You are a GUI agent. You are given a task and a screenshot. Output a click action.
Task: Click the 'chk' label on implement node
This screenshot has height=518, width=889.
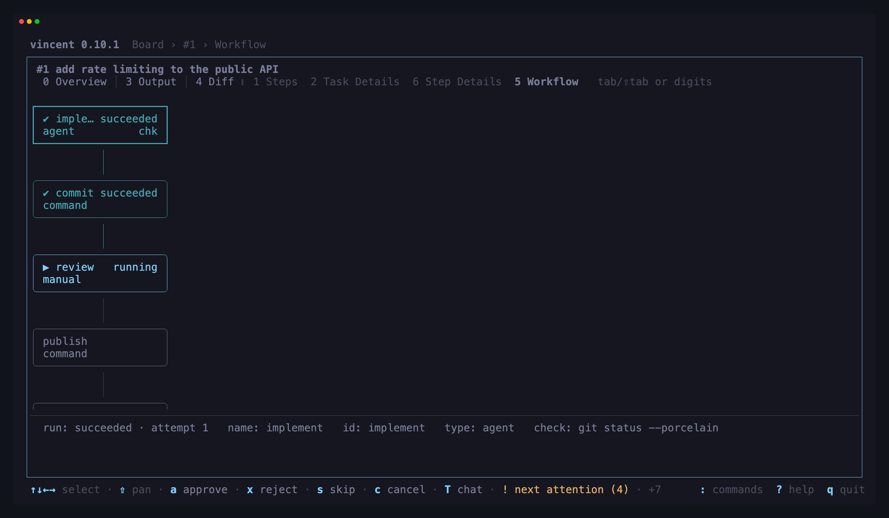point(148,131)
